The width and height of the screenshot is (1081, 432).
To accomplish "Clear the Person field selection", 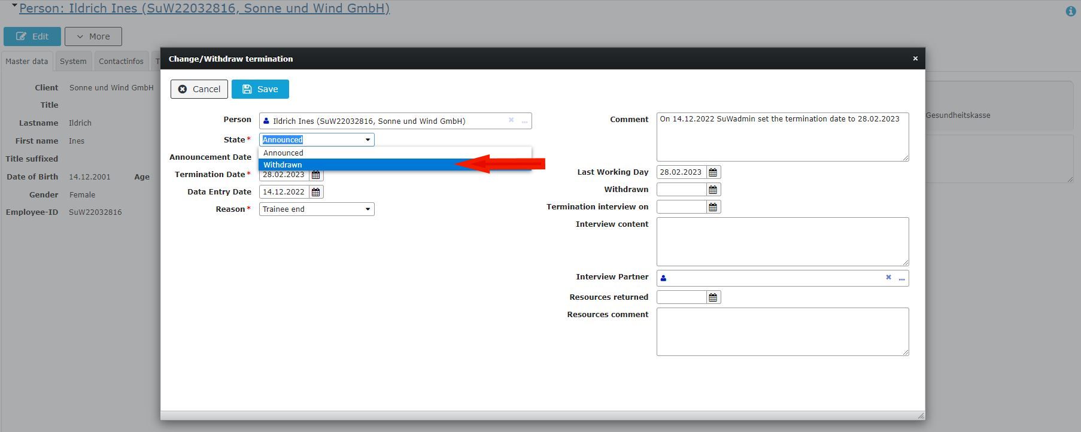I will click(511, 120).
